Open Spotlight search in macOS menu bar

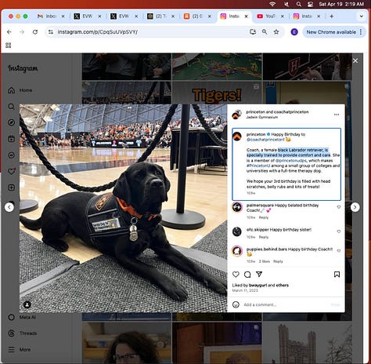pos(299,4)
